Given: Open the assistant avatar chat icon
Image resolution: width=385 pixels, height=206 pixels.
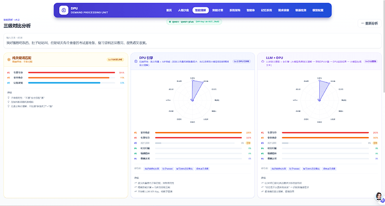Looking at the screenshot, I should click(x=379, y=197).
